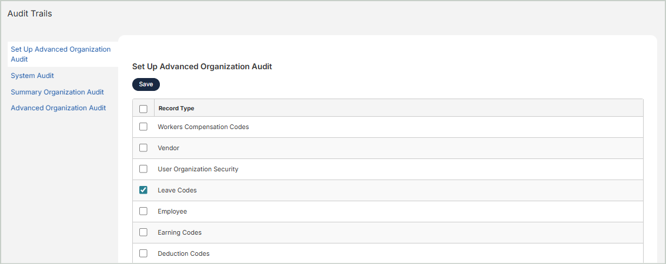The image size is (666, 264).
Task: Select the Deduction Codes checkbox
Action: pyautogui.click(x=143, y=253)
